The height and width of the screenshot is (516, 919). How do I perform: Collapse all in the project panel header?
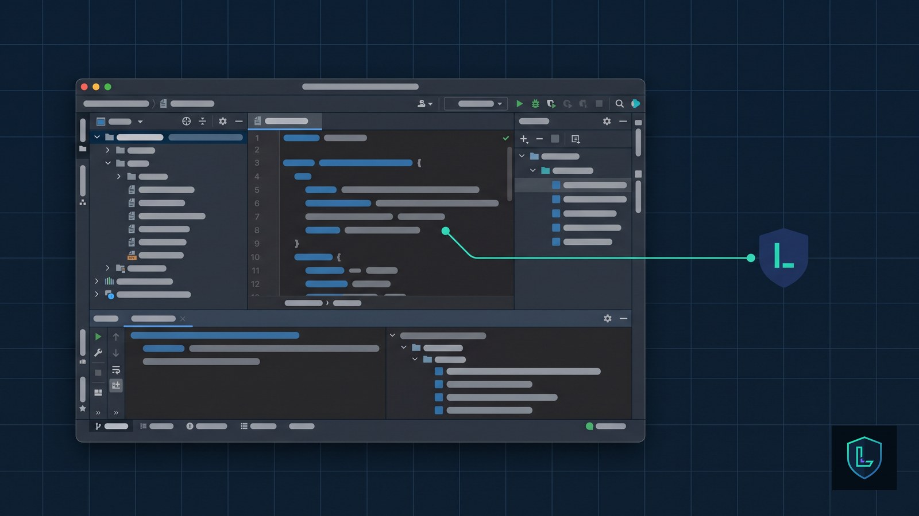pos(202,121)
